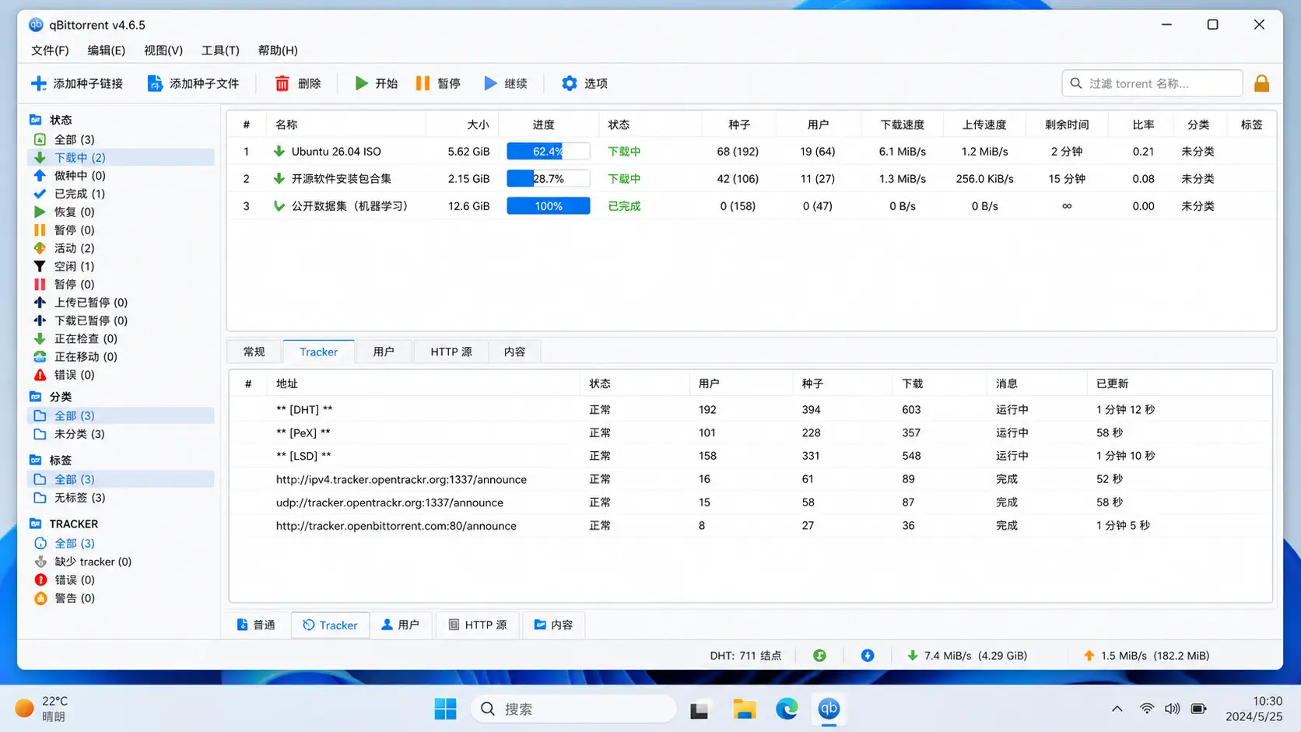Select 未分类 (3) category
The image size is (1301, 732).
(121, 434)
